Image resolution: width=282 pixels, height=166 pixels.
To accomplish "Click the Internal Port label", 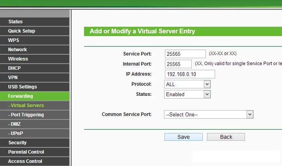I will coord(137,64).
